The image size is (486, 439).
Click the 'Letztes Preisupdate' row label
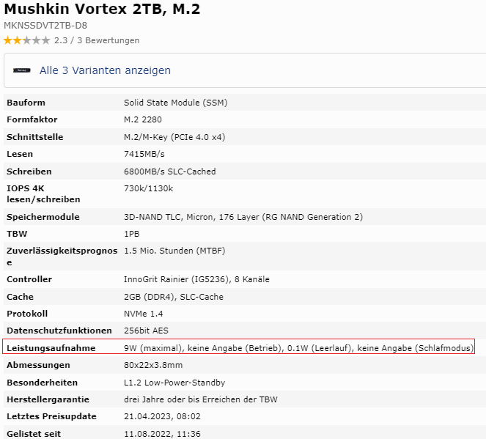pos(51,416)
